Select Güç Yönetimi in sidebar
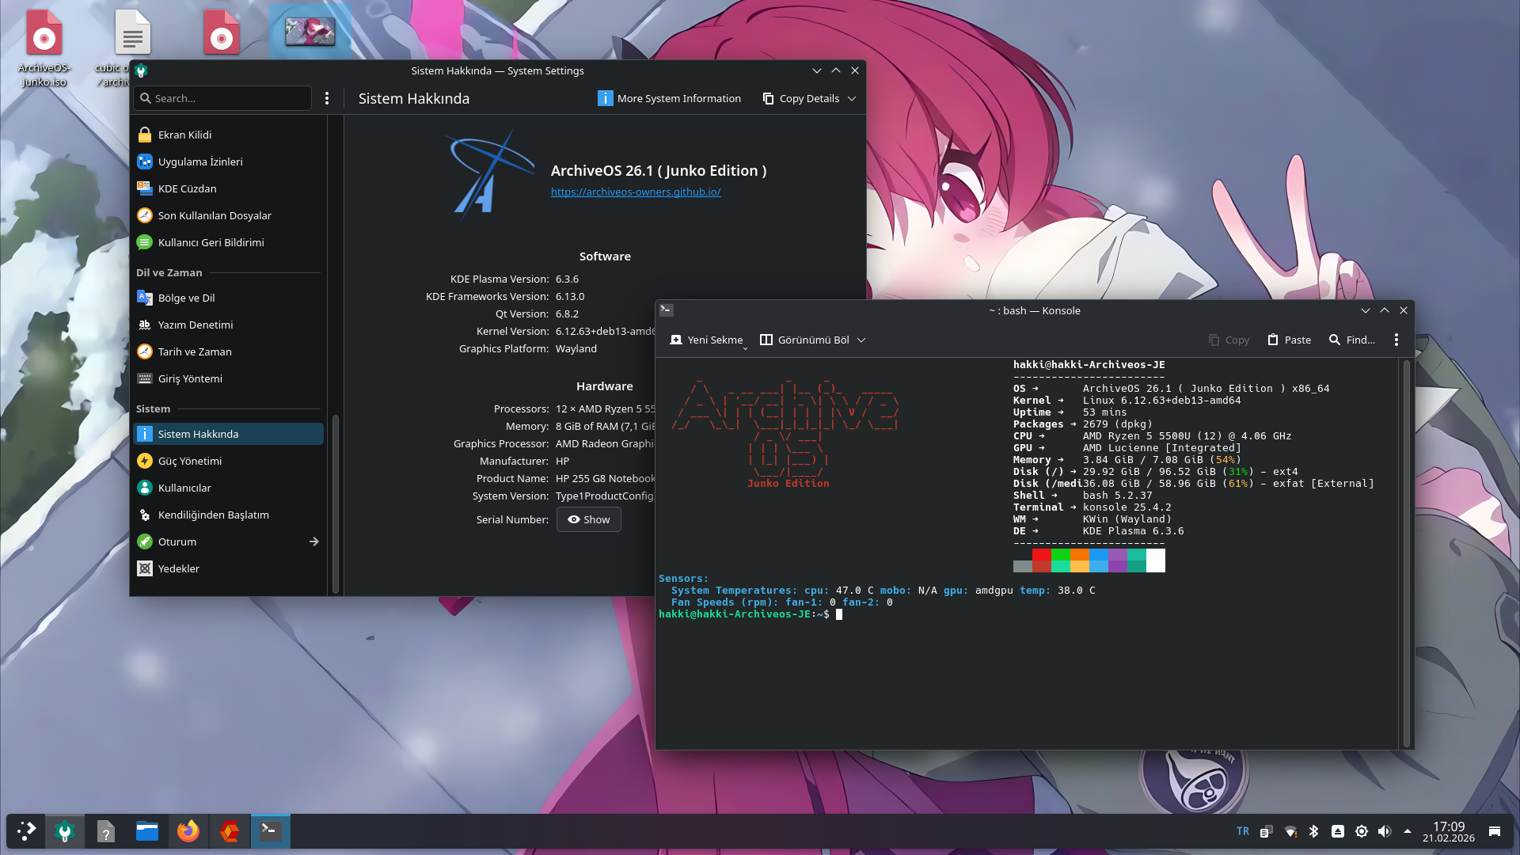 tap(190, 461)
